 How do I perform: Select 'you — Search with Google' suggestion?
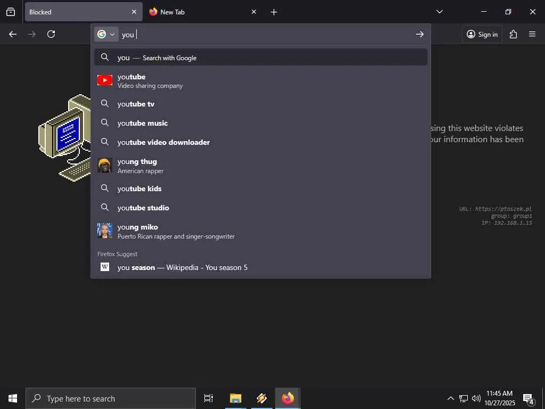(261, 58)
